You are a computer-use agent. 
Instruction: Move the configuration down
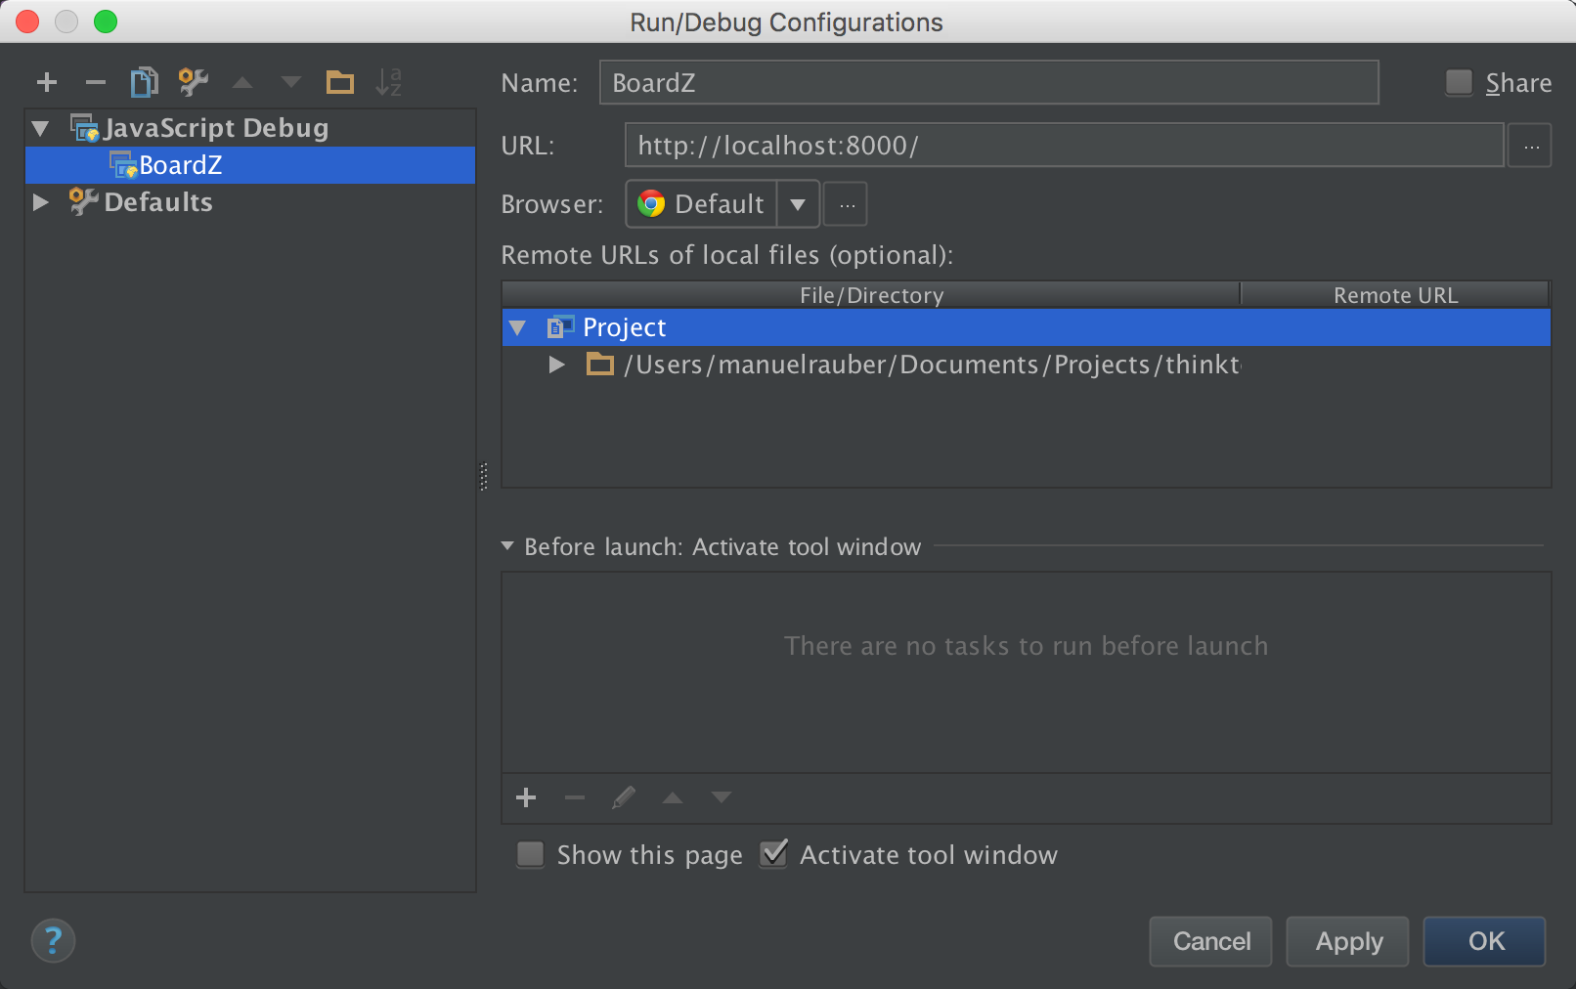click(x=290, y=82)
